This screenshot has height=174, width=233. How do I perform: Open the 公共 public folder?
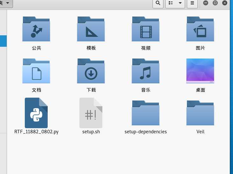36,29
